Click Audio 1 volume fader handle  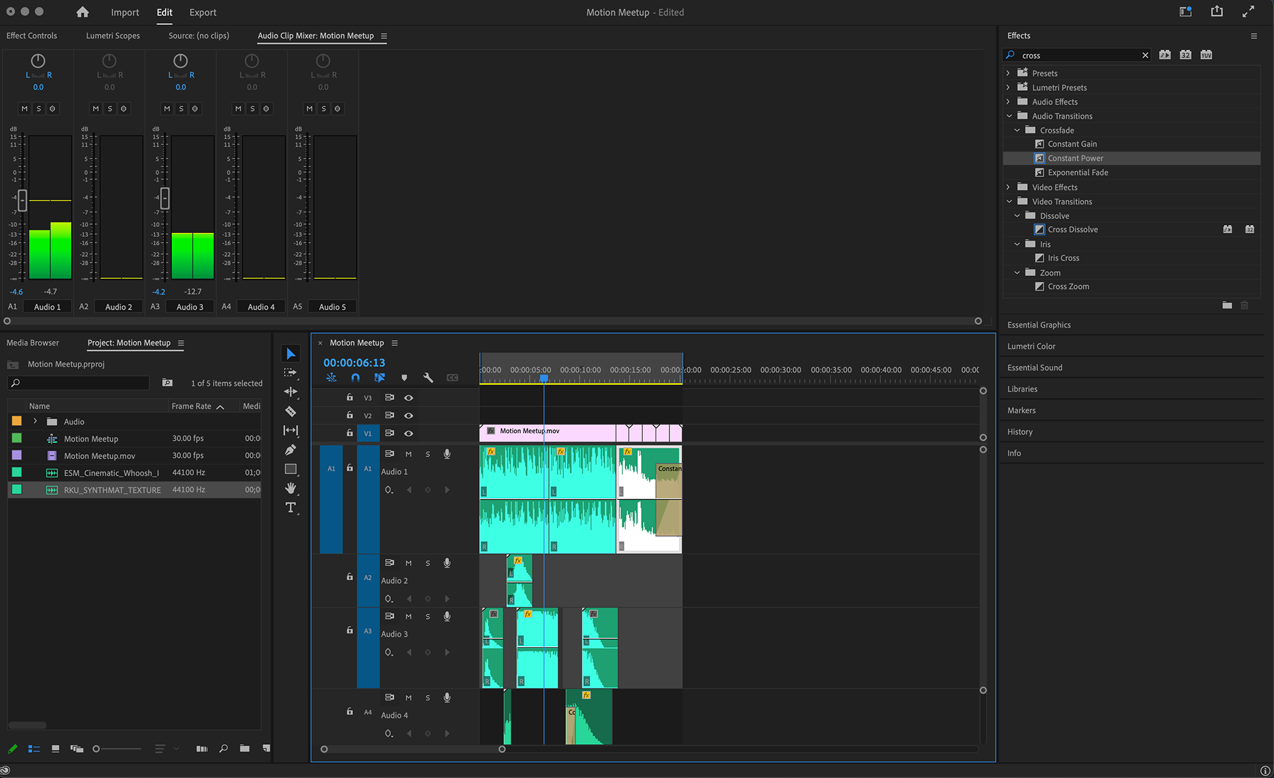(x=23, y=199)
